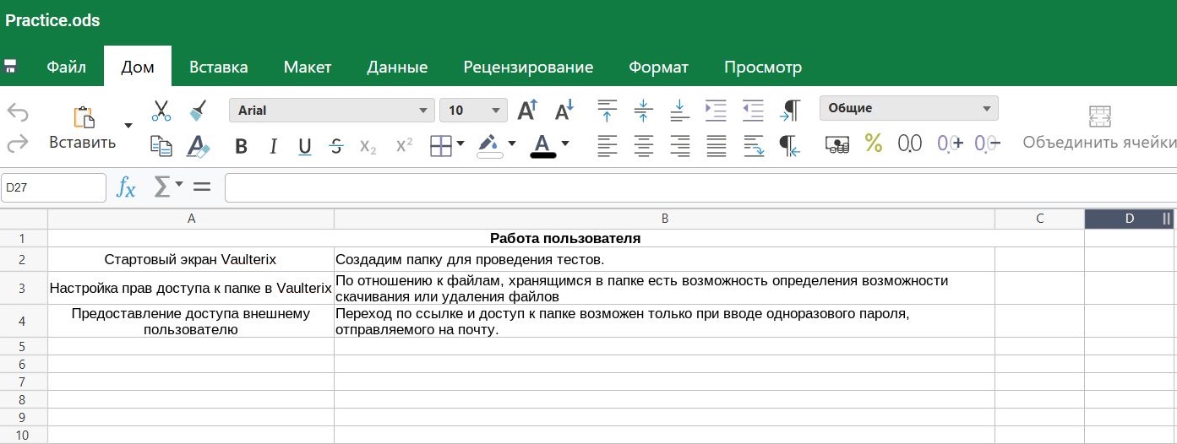Align text to the right
The image size is (1177, 444).
[x=680, y=146]
